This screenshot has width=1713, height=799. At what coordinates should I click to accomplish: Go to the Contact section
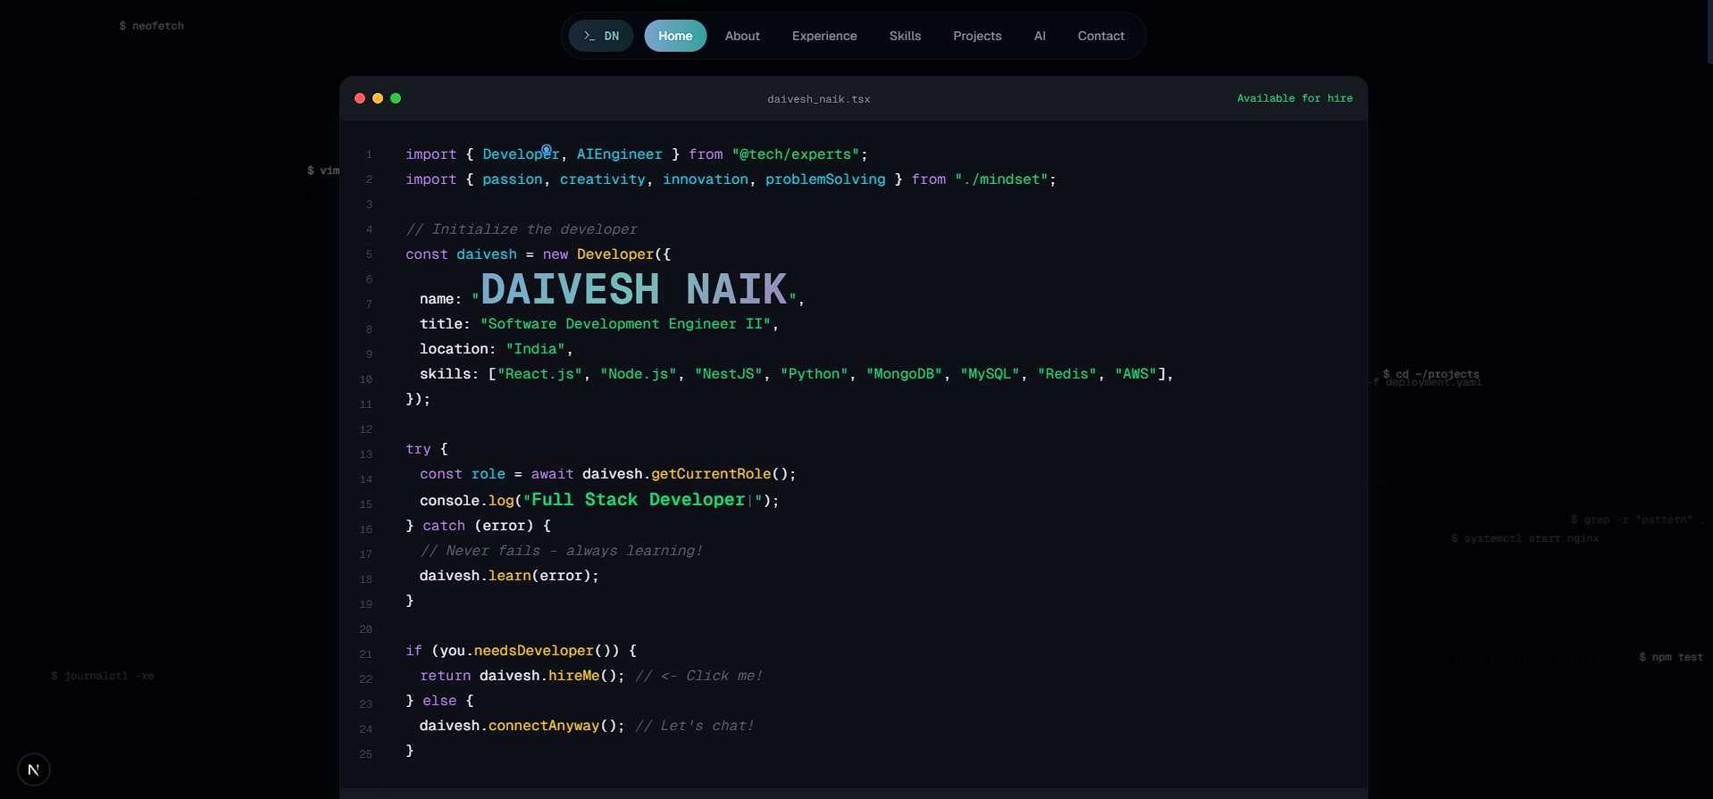[x=1101, y=36]
